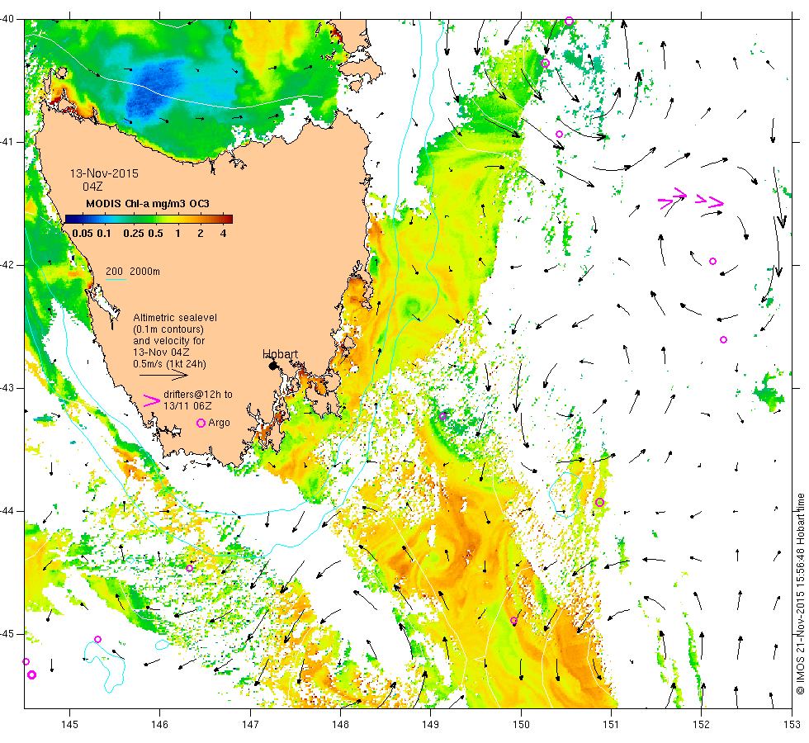Click the '13-Nov-2015' date text
This screenshot has width=809, height=743.
(104, 173)
